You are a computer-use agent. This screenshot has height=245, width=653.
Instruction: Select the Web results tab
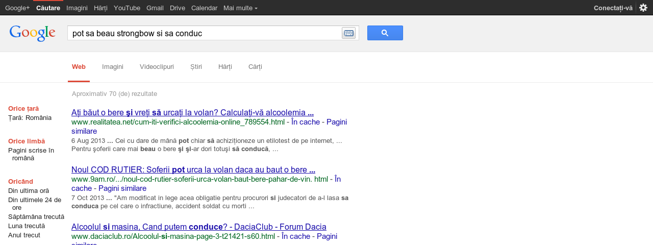coord(79,67)
